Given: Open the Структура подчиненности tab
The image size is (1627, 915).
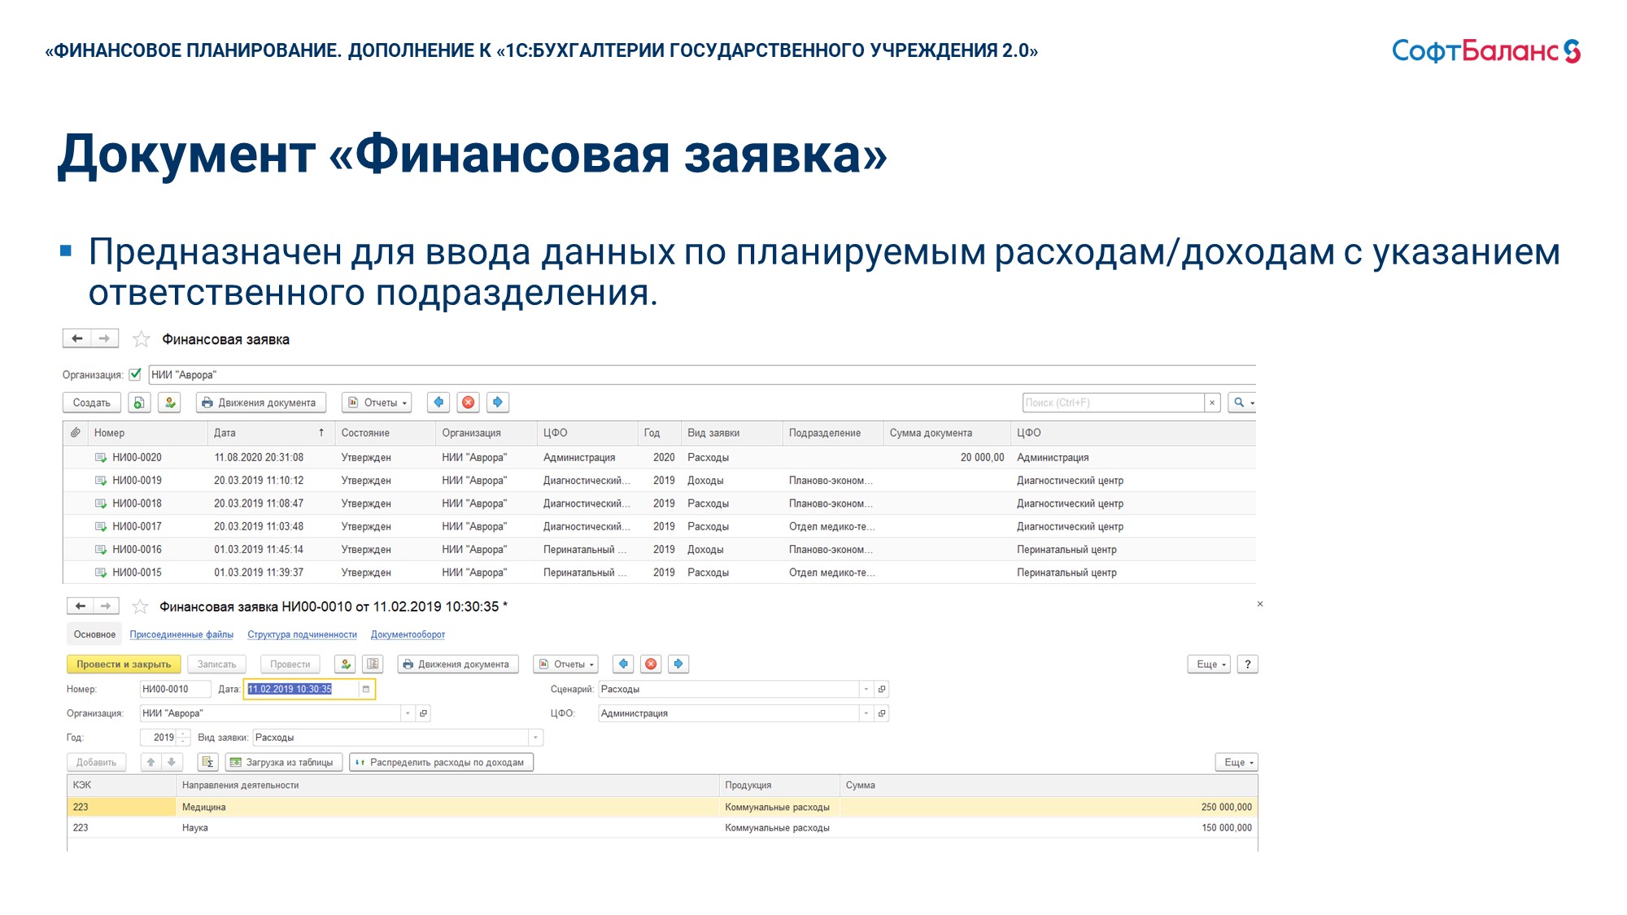Looking at the screenshot, I should tap(302, 634).
